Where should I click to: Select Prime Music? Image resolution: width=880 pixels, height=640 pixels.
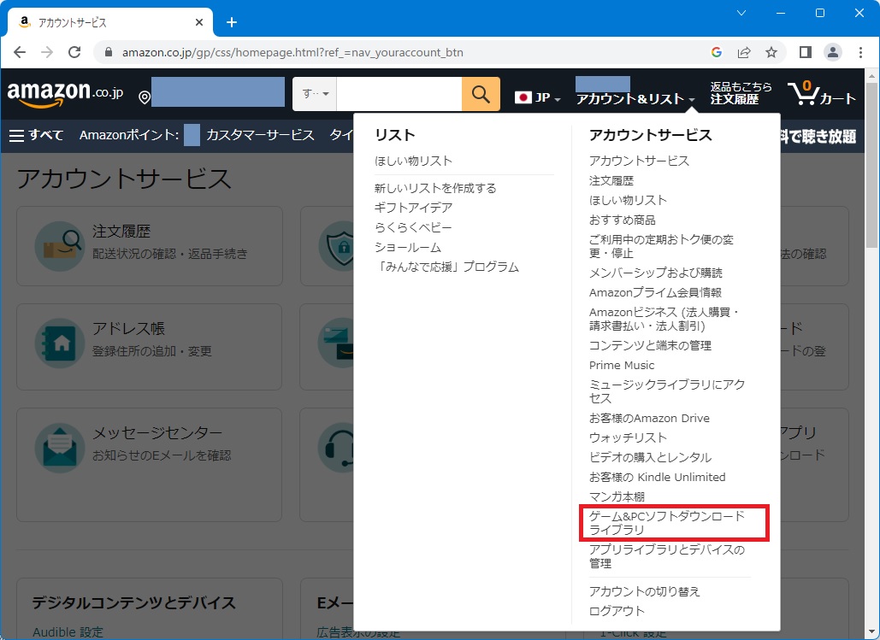pos(622,365)
